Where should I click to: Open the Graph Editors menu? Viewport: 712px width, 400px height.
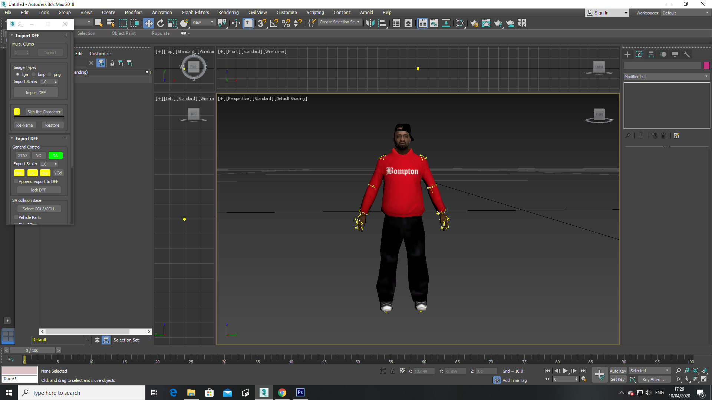[x=195, y=13]
